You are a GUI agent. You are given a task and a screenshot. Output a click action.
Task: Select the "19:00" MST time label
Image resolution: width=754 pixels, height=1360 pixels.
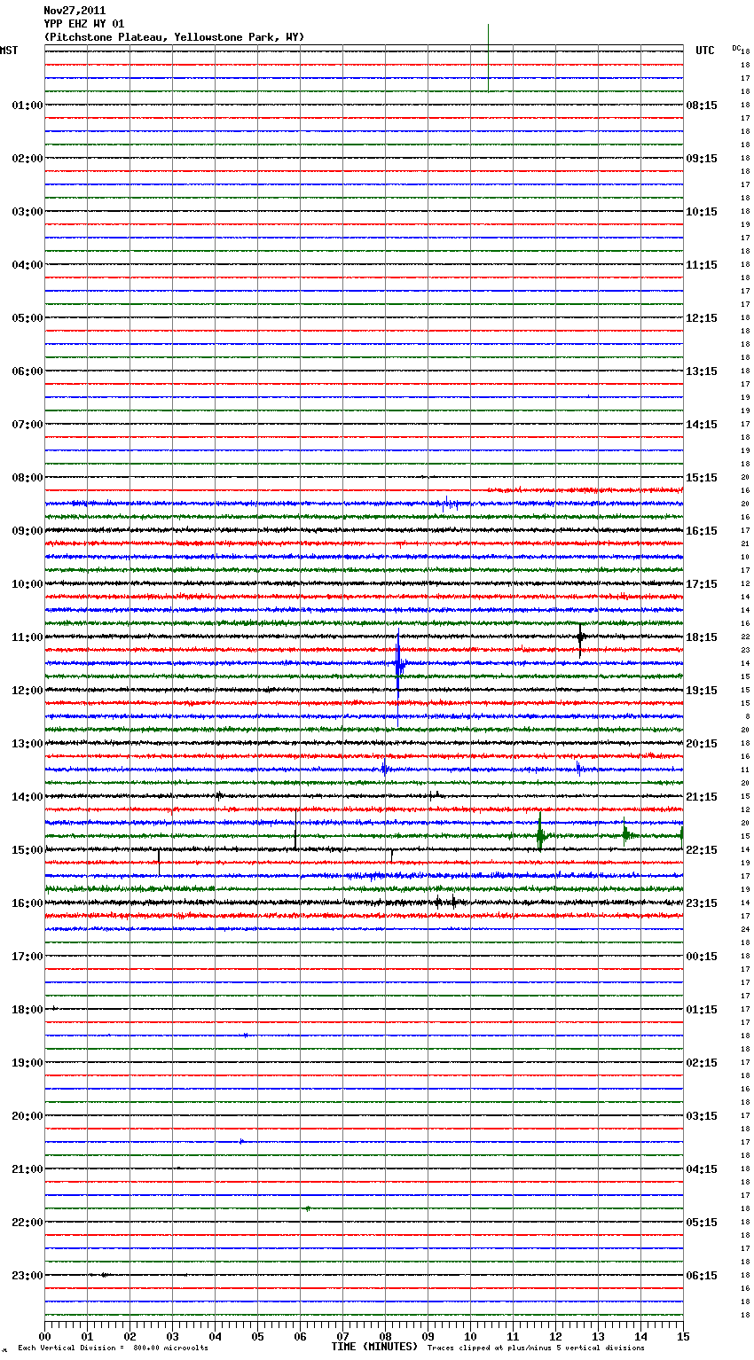pos(27,1063)
